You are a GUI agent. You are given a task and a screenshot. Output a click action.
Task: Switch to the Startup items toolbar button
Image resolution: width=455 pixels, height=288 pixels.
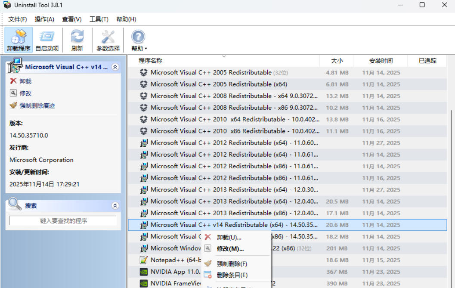(47, 40)
